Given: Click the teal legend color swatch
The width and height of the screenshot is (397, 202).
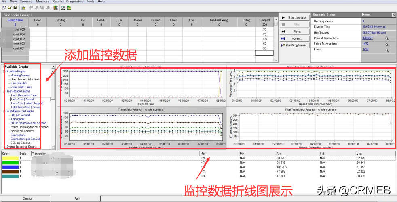Looking at the screenshot, I should coord(11,176).
